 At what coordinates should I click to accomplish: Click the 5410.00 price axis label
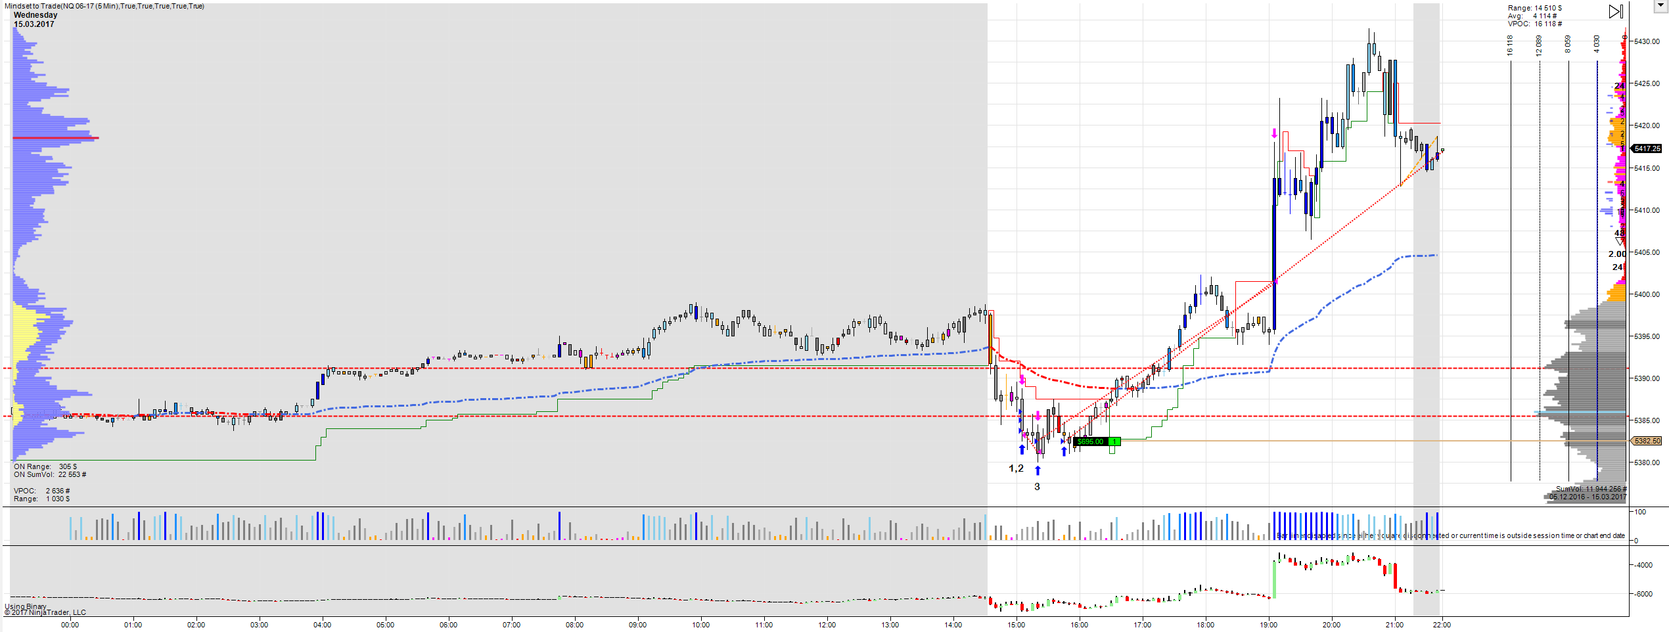[x=1647, y=210]
